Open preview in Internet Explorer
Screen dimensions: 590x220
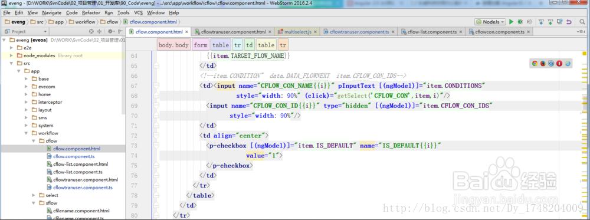tap(568, 64)
